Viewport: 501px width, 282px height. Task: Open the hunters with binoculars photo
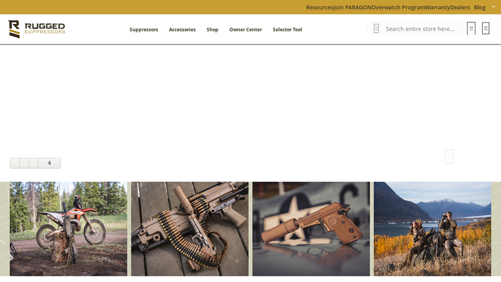pyautogui.click(x=433, y=229)
